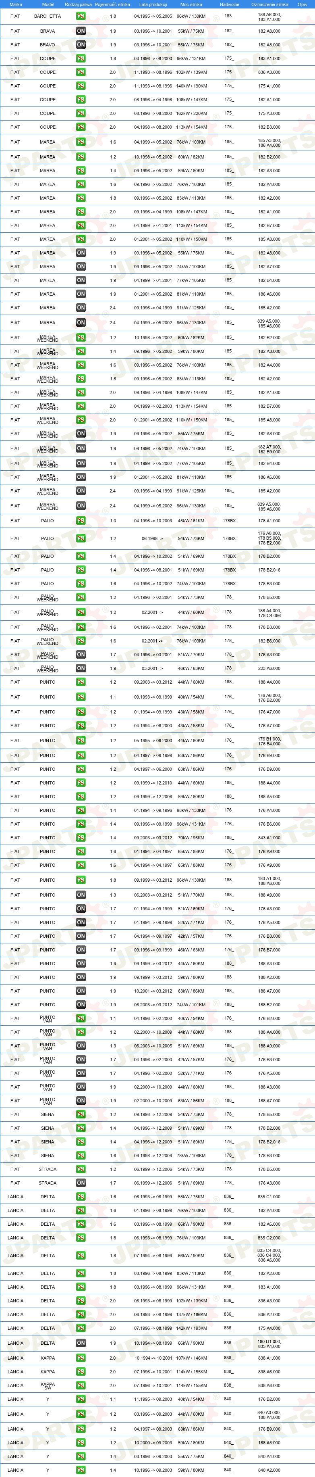Click the ON diesel icon for Fiat Brava
The width and height of the screenshot is (315, 1477).
point(81,31)
